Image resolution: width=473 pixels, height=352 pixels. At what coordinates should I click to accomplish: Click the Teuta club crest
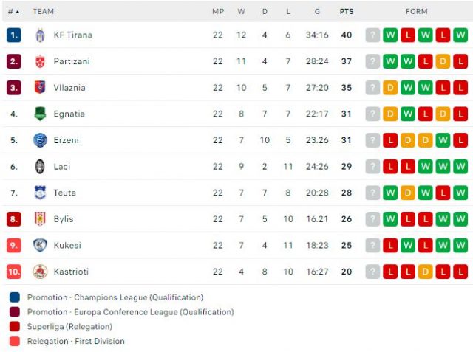tap(40, 193)
